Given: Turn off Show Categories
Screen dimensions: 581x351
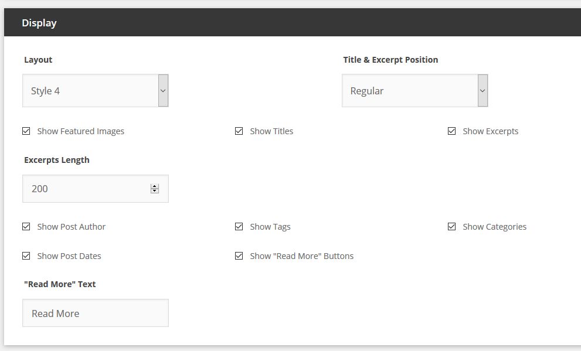Looking at the screenshot, I should click(x=451, y=227).
